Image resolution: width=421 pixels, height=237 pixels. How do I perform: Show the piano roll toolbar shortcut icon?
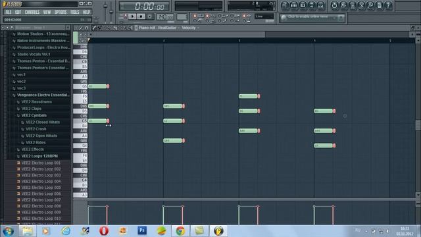tap(303, 5)
